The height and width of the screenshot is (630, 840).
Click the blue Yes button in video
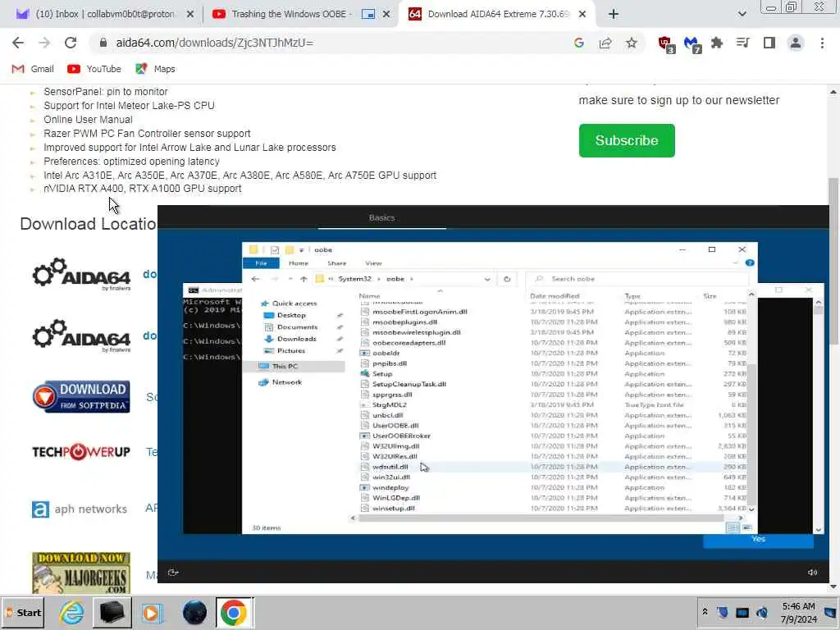pyautogui.click(x=758, y=540)
